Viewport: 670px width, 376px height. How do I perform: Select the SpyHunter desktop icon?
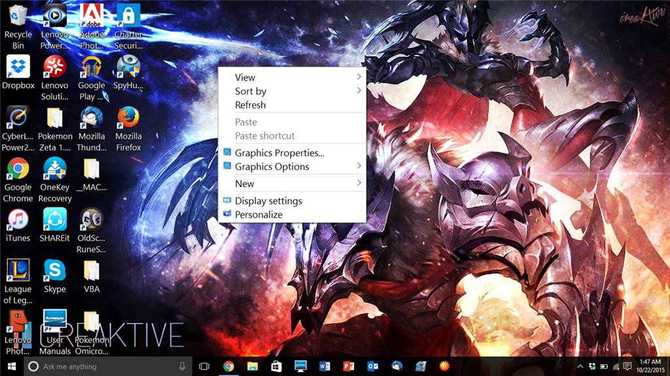(x=128, y=73)
